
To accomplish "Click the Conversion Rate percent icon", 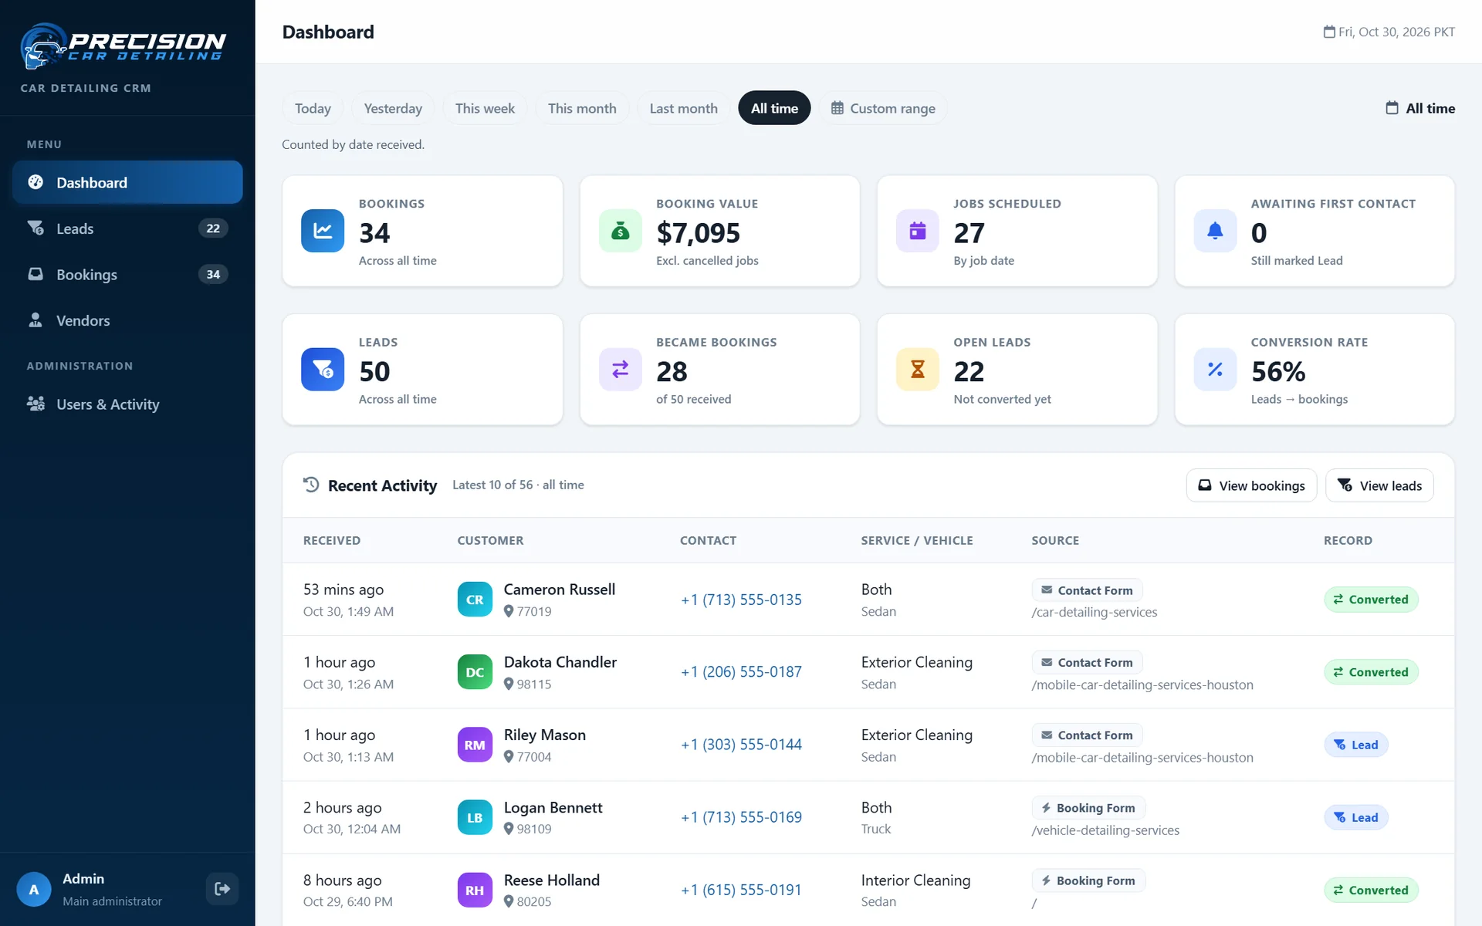I will pos(1215,370).
